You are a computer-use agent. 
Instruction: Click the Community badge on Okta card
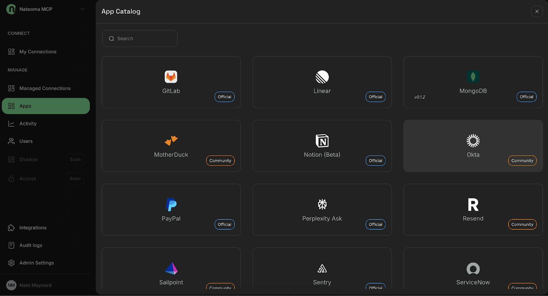522,161
